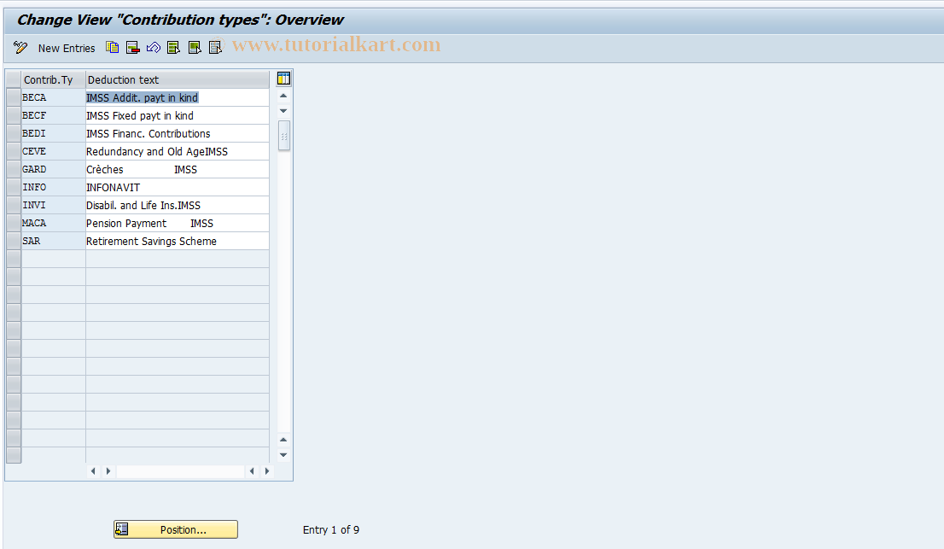Click the left horizontal scroll-right arrow
Screen dimensions: 944x549
tap(108, 471)
